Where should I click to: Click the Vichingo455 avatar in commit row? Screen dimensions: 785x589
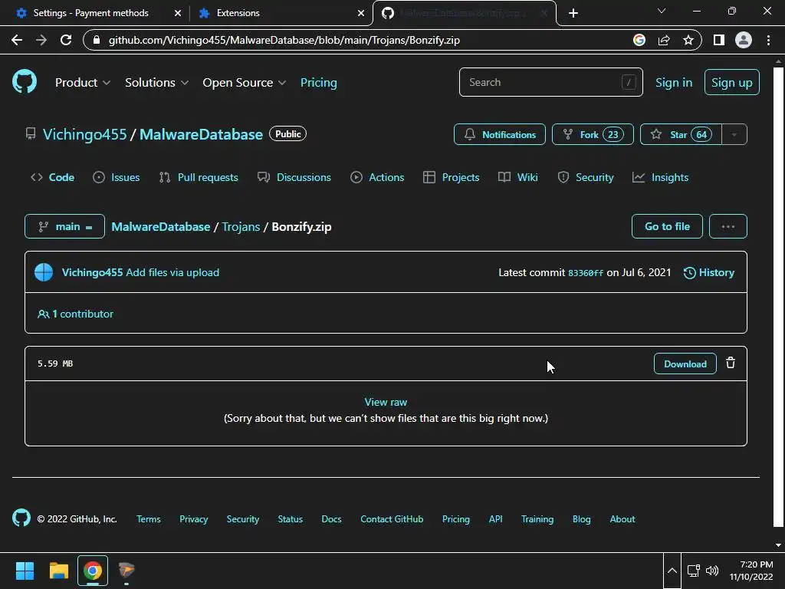pos(44,272)
